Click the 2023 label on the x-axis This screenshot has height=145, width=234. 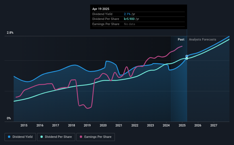coord(150,125)
